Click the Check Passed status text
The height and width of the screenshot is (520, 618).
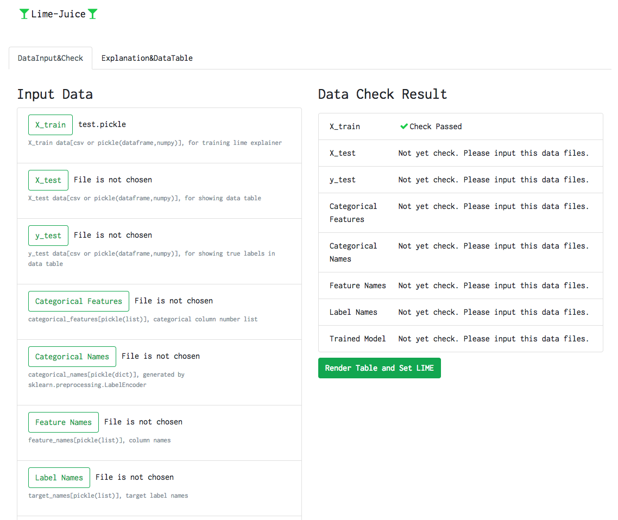[436, 126]
